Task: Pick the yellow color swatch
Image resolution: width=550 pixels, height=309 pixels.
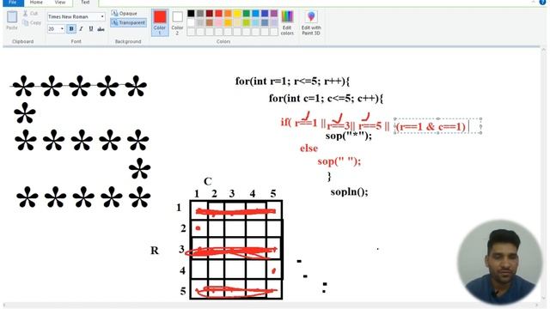Action: coord(237,14)
